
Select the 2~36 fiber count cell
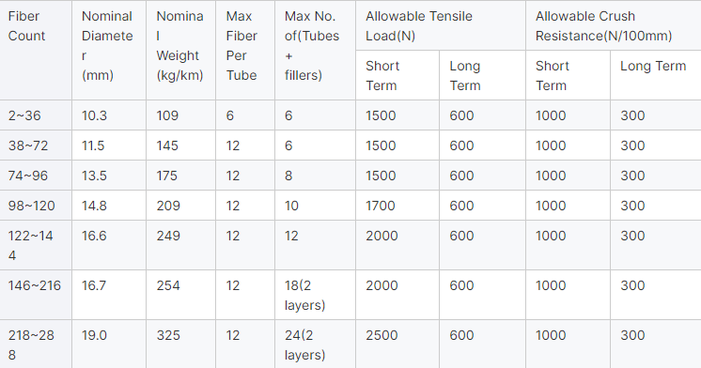(x=36, y=115)
